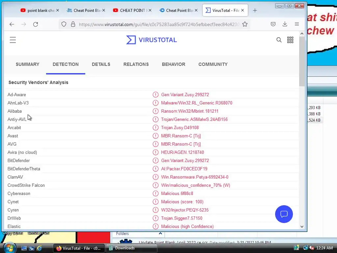This screenshot has height=253, width=337.
Task: Open the Firefox application menu
Action: [297, 24]
